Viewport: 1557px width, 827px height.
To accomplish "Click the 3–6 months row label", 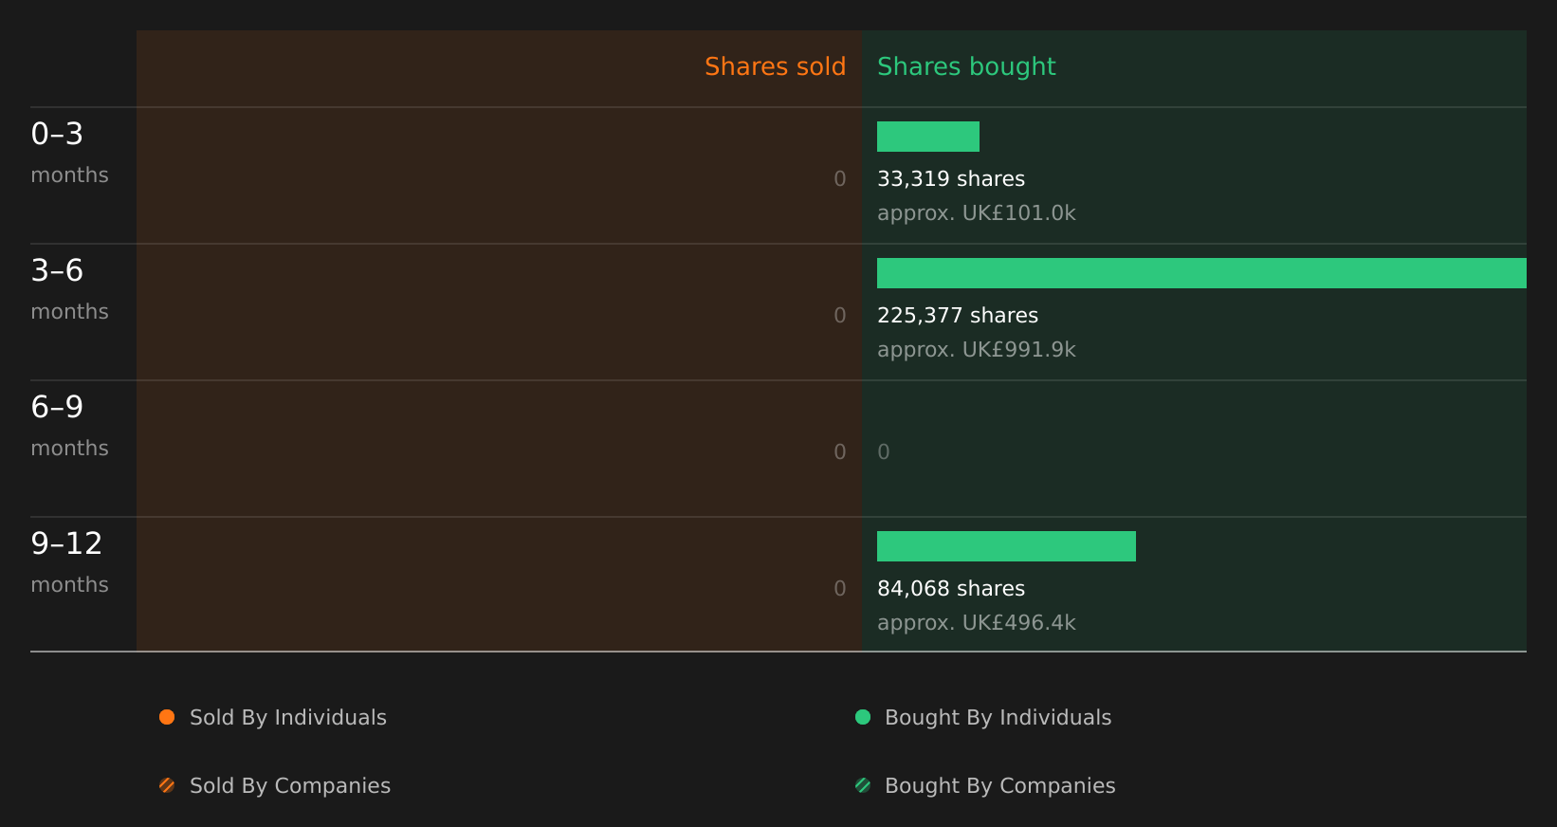I will pyautogui.click(x=69, y=289).
